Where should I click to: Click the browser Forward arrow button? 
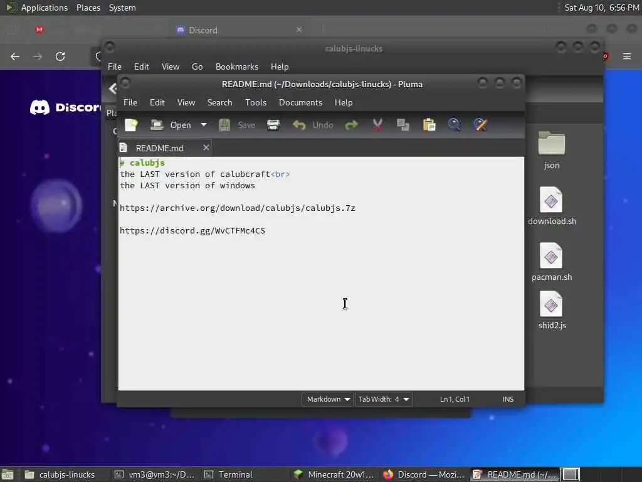pos(38,56)
